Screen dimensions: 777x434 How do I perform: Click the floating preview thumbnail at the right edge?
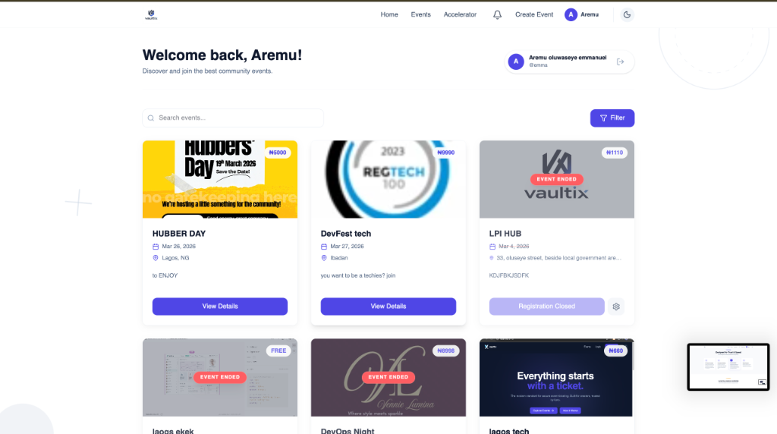pyautogui.click(x=728, y=367)
